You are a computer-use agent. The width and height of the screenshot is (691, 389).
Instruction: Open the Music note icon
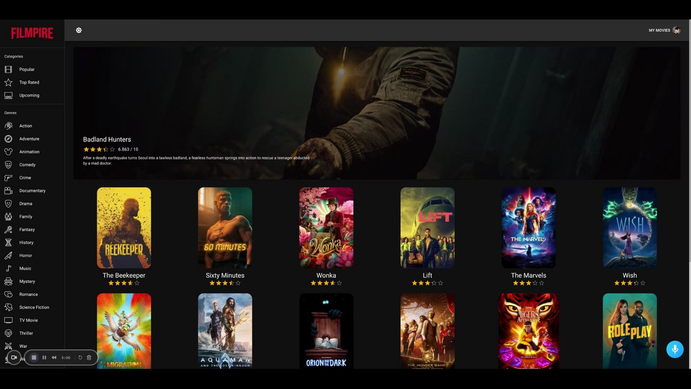pos(8,269)
